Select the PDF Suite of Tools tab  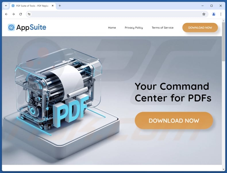point(33,6)
